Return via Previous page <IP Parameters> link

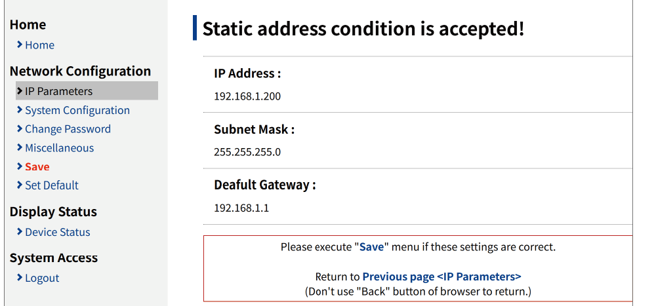pyautogui.click(x=441, y=277)
